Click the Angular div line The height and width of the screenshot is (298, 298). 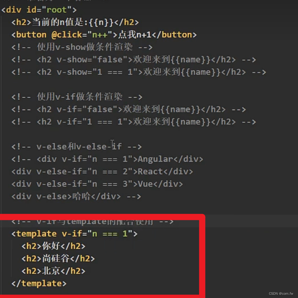107,159
